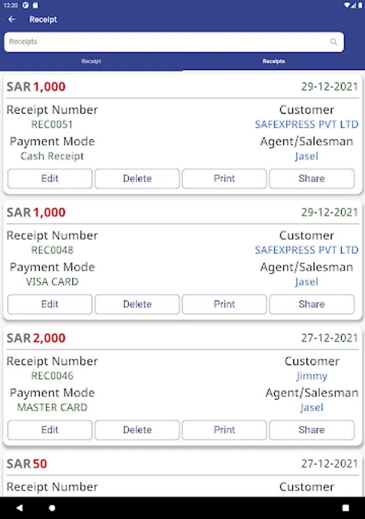Edit the VISA CARD receipt REC0048
Image resolution: width=365 pixels, height=519 pixels.
tap(50, 304)
